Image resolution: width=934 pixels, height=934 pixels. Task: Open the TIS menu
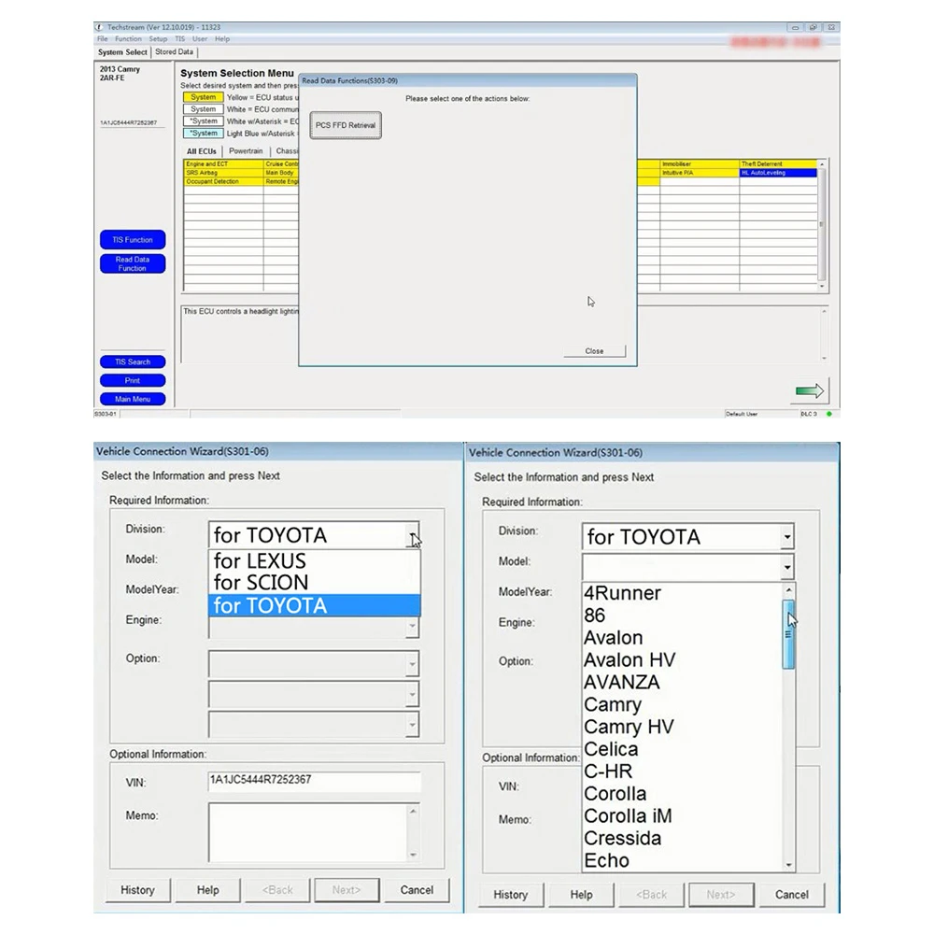[179, 38]
